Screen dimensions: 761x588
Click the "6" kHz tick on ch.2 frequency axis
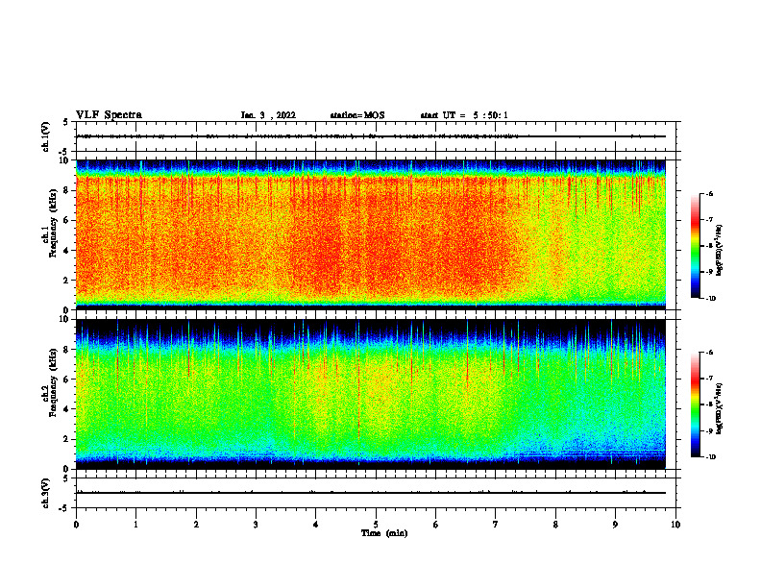point(67,380)
